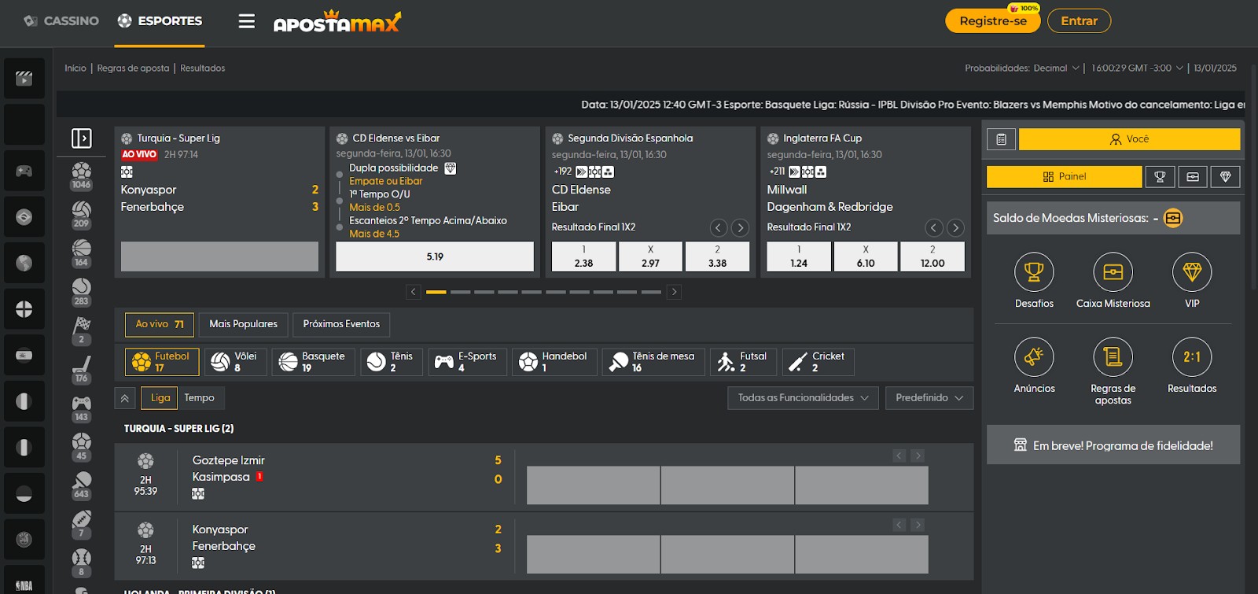Open the tennis sport icon showing 283
This screenshot has width=1258, height=594.
point(81,291)
